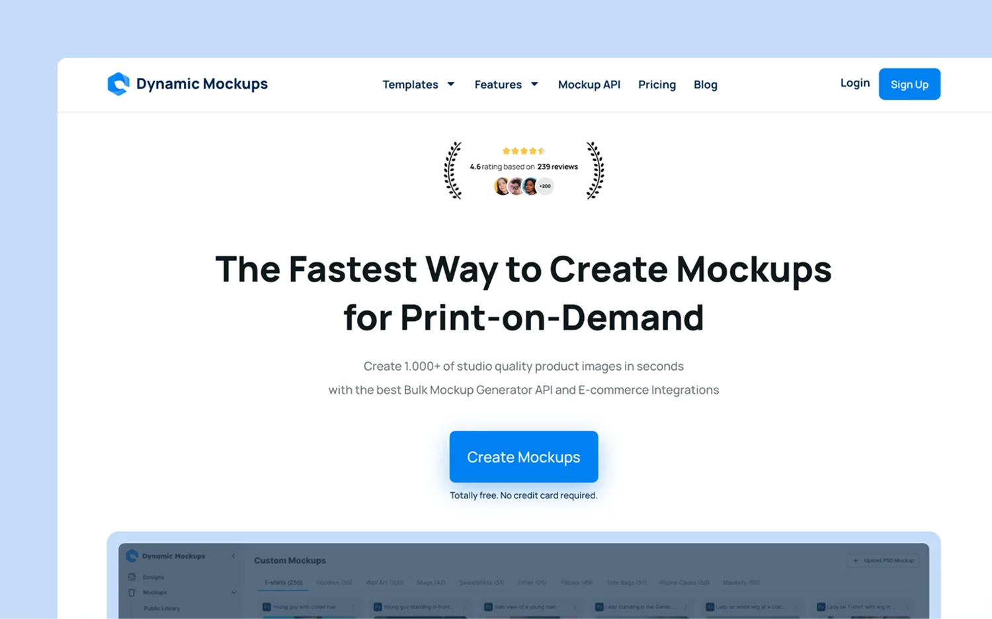Click the Mockups sidebar icon

click(x=132, y=593)
